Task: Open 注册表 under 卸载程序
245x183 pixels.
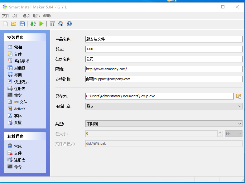Action: tap(17, 160)
